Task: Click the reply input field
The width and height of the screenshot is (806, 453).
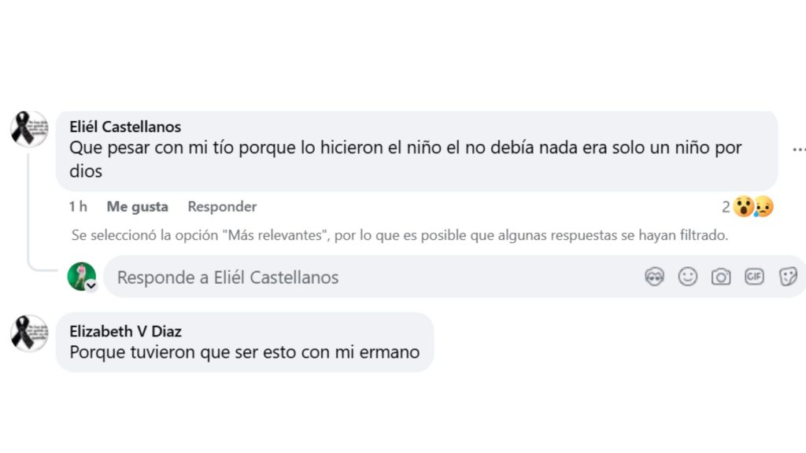Action: click(315, 277)
